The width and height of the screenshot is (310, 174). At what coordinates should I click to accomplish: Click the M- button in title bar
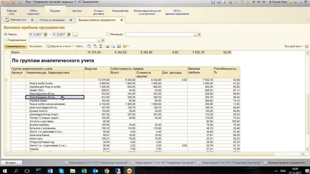click(x=264, y=2)
